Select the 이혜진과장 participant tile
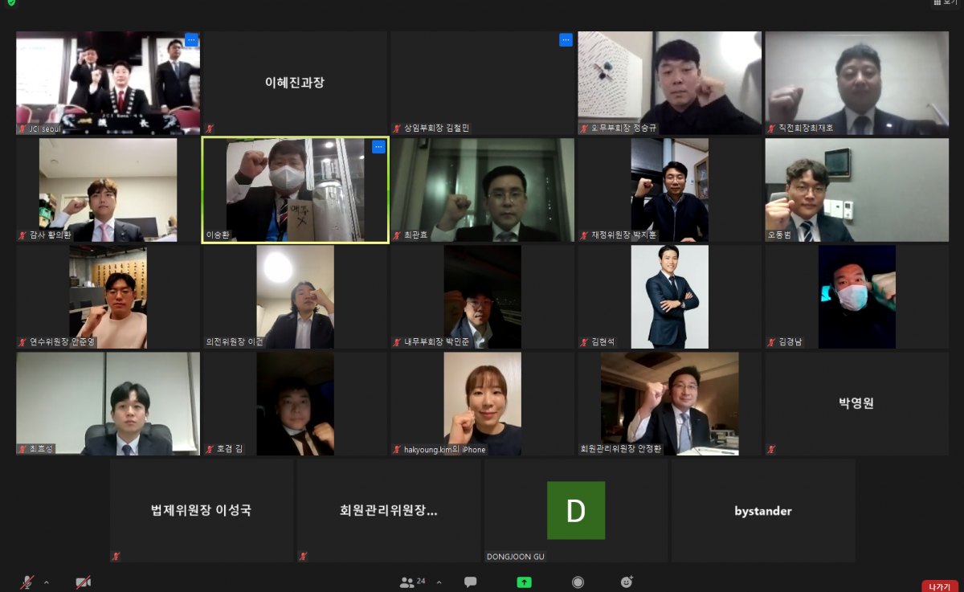Image resolution: width=964 pixels, height=592 pixels. 295,83
